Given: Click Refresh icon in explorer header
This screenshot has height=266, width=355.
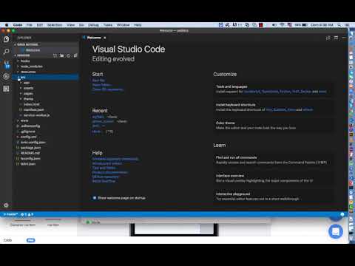Looking at the screenshot, I should coord(69,55).
